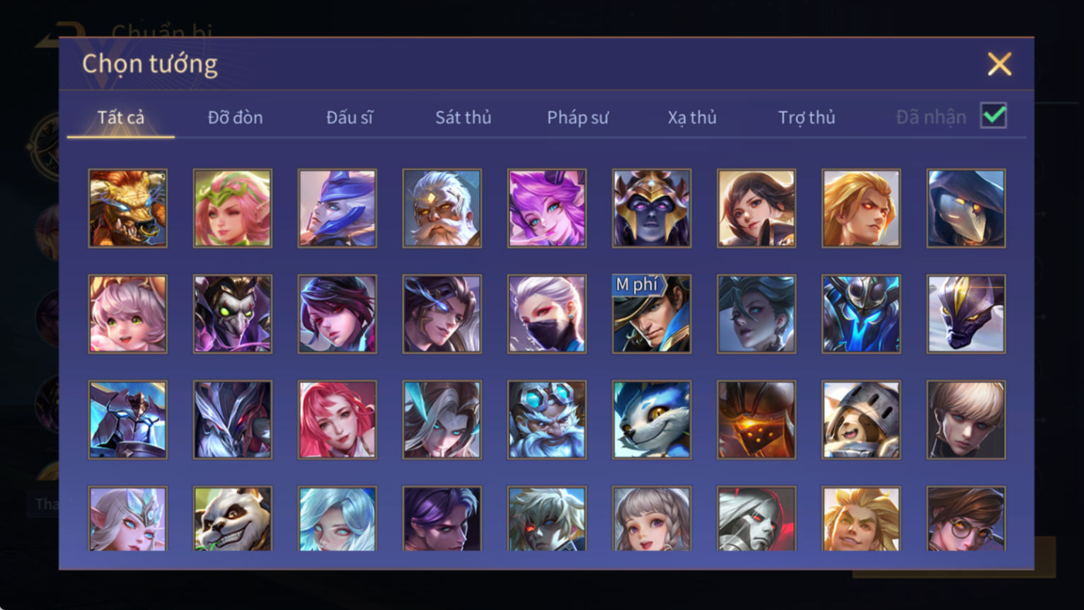Choose the green-eyed dark jester hero
The height and width of the screenshot is (610, 1084).
[x=232, y=313]
